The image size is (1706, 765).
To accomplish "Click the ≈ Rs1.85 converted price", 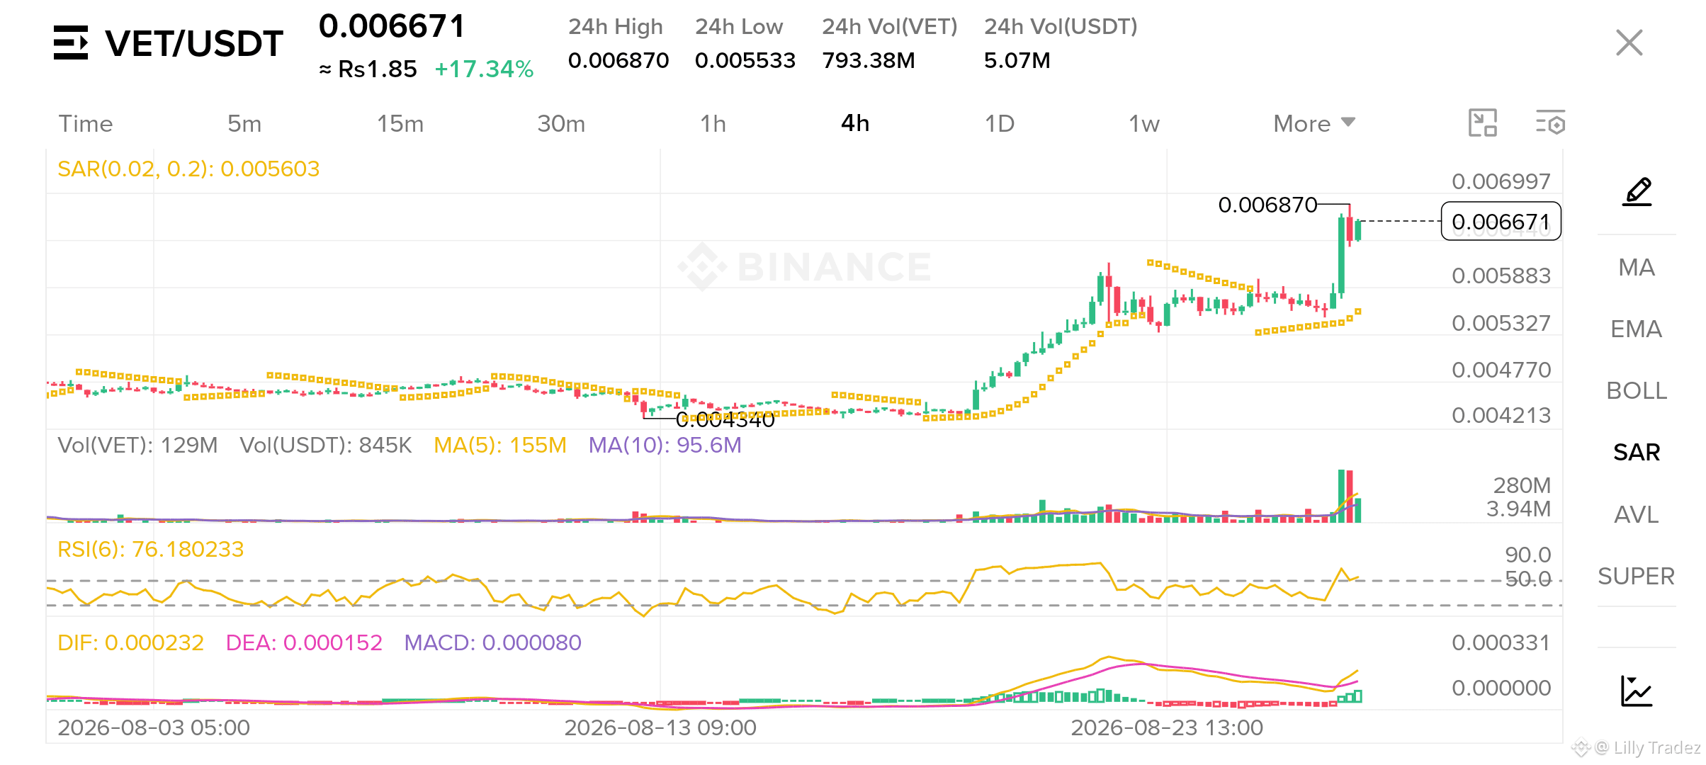I will point(368,69).
